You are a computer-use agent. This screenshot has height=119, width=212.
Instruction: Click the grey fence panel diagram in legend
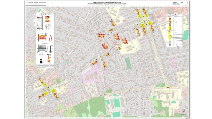pos(42,48)
